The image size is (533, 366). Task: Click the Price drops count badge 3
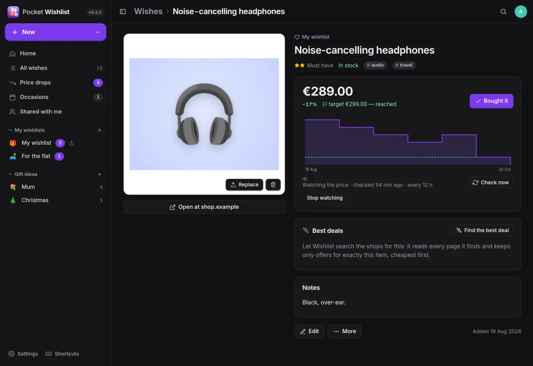[x=98, y=83]
